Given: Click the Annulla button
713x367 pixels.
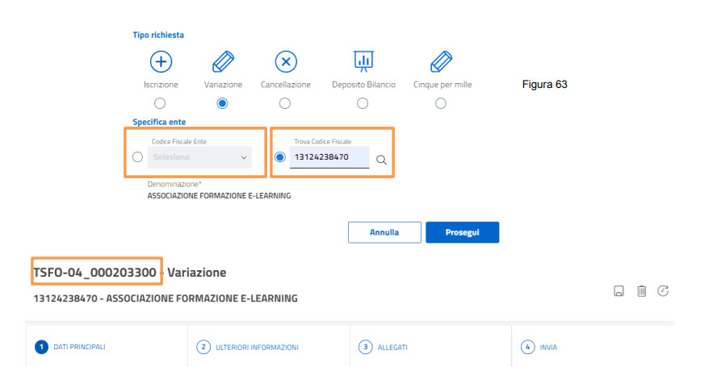Looking at the screenshot, I should pos(384,232).
